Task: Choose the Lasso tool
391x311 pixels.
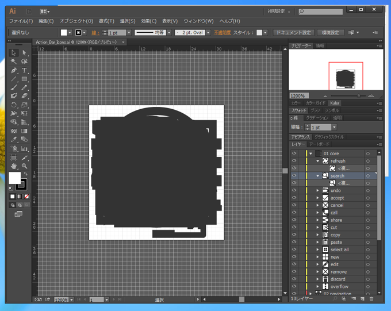Action: pyautogui.click(x=24, y=62)
